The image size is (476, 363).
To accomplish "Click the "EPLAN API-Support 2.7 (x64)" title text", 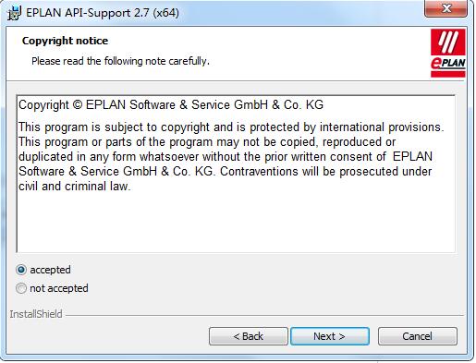I will point(103,13).
